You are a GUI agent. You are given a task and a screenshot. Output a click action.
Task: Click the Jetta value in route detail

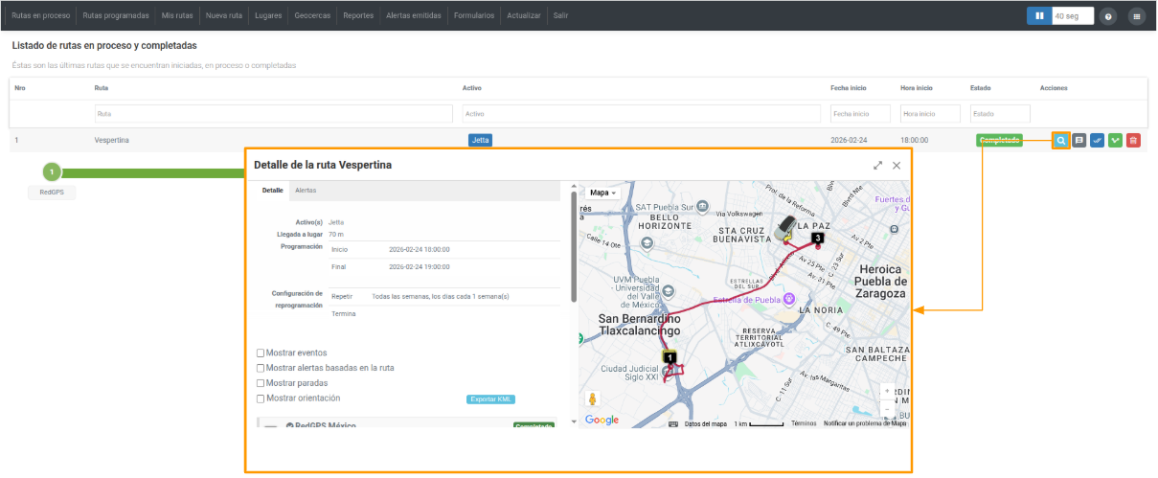(336, 222)
